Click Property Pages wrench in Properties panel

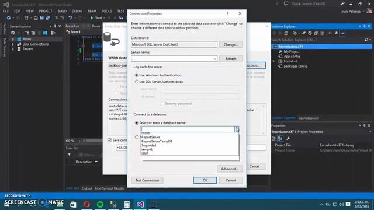(x=288, y=139)
